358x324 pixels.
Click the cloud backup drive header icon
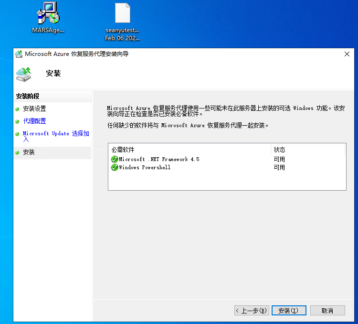coord(24,75)
